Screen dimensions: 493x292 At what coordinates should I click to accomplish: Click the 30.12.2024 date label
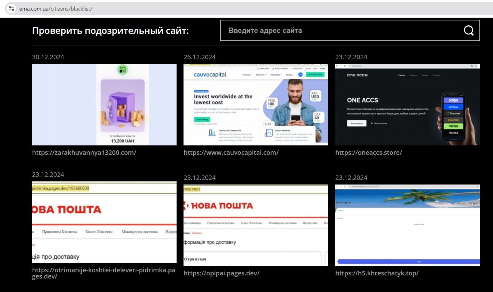[48, 57]
